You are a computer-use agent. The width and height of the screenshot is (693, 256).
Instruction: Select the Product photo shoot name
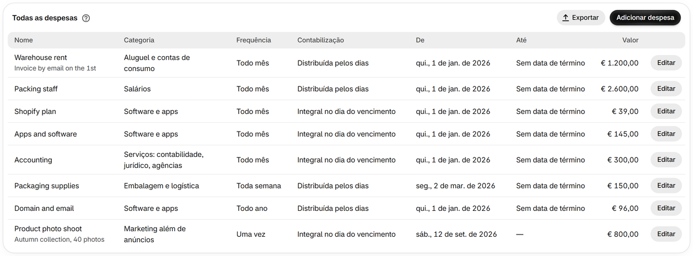click(x=48, y=228)
